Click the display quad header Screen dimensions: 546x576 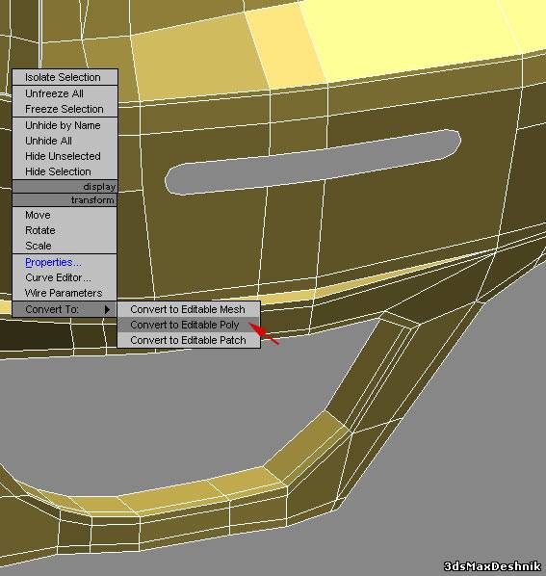(x=65, y=187)
